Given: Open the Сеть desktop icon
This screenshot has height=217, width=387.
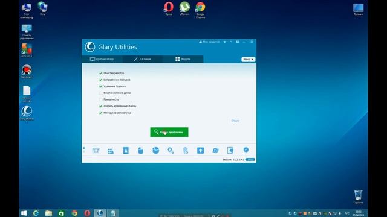Looking at the screenshot, I should [42, 9].
